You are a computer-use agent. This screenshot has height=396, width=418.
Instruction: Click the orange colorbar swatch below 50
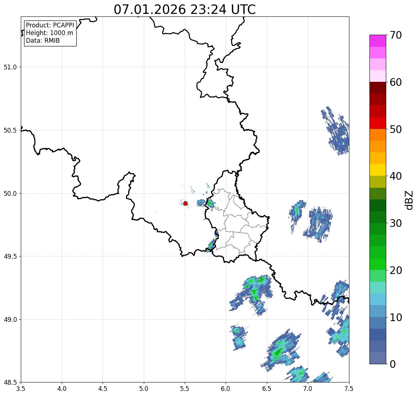[378, 135]
